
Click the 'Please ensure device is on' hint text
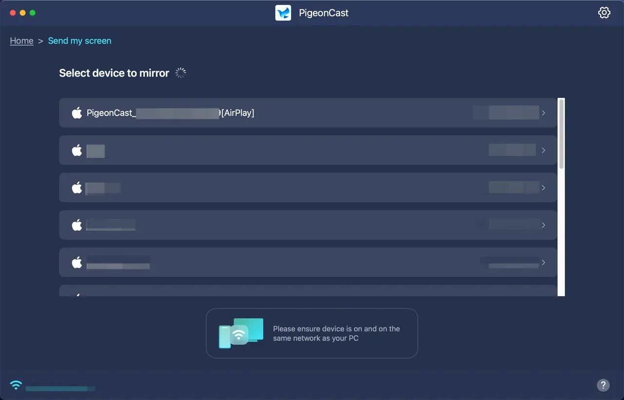tap(336, 333)
